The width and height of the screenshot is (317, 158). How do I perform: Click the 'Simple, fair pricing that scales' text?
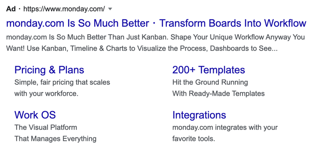pos(62,83)
